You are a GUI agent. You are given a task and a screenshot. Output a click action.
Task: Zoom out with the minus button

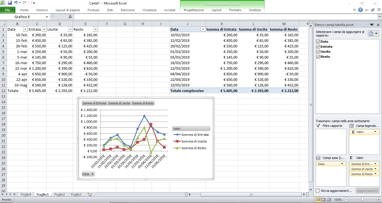pyautogui.click(x=346, y=200)
